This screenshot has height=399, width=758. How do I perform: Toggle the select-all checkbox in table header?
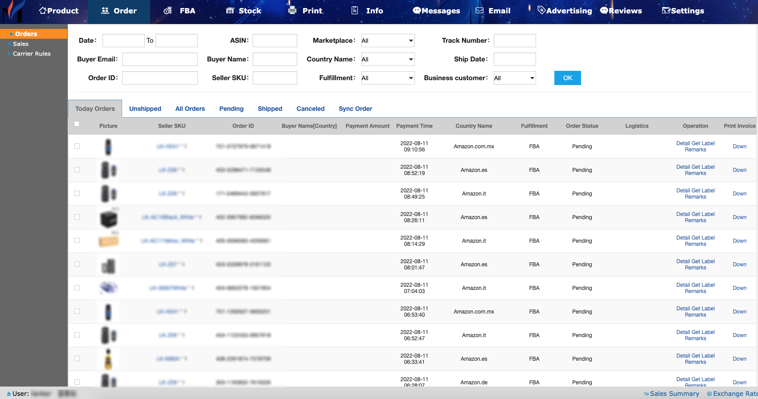coord(77,124)
